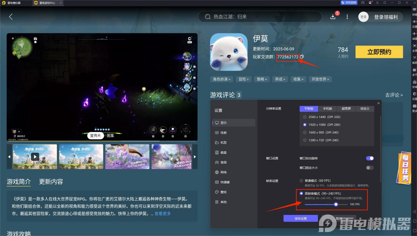Open the 收集 tag
Viewport: 417px width, 236px height.
pyautogui.click(x=299, y=79)
